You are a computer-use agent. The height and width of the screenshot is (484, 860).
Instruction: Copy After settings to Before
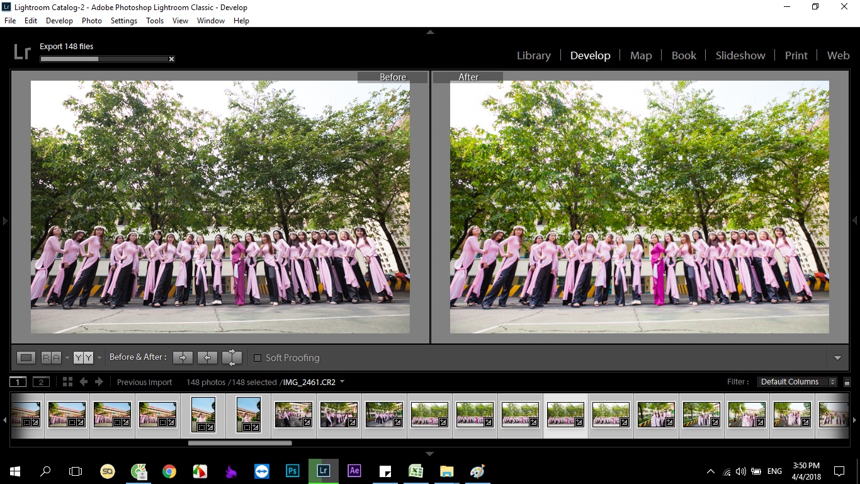point(207,357)
